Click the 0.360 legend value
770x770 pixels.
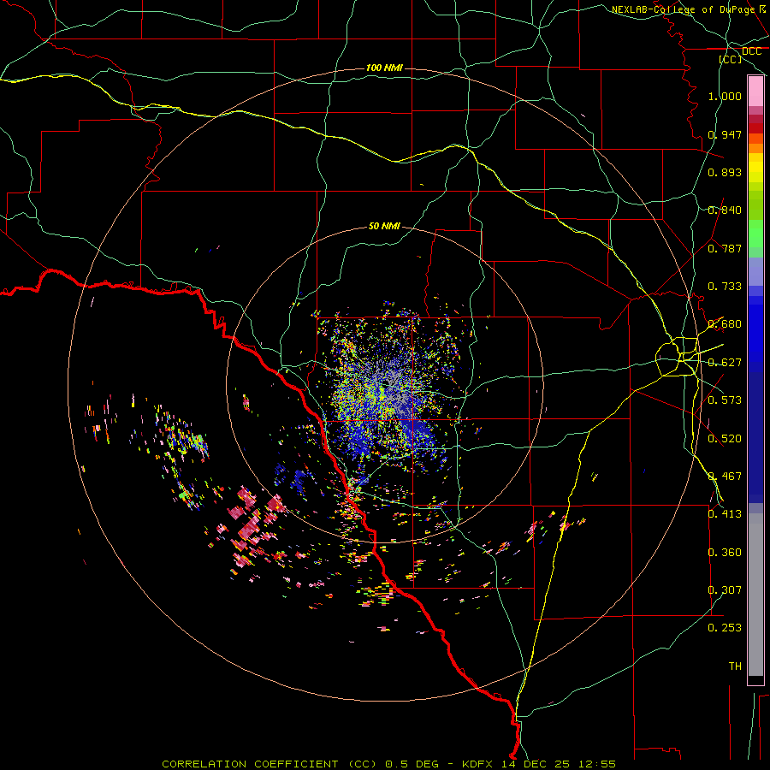(x=725, y=553)
